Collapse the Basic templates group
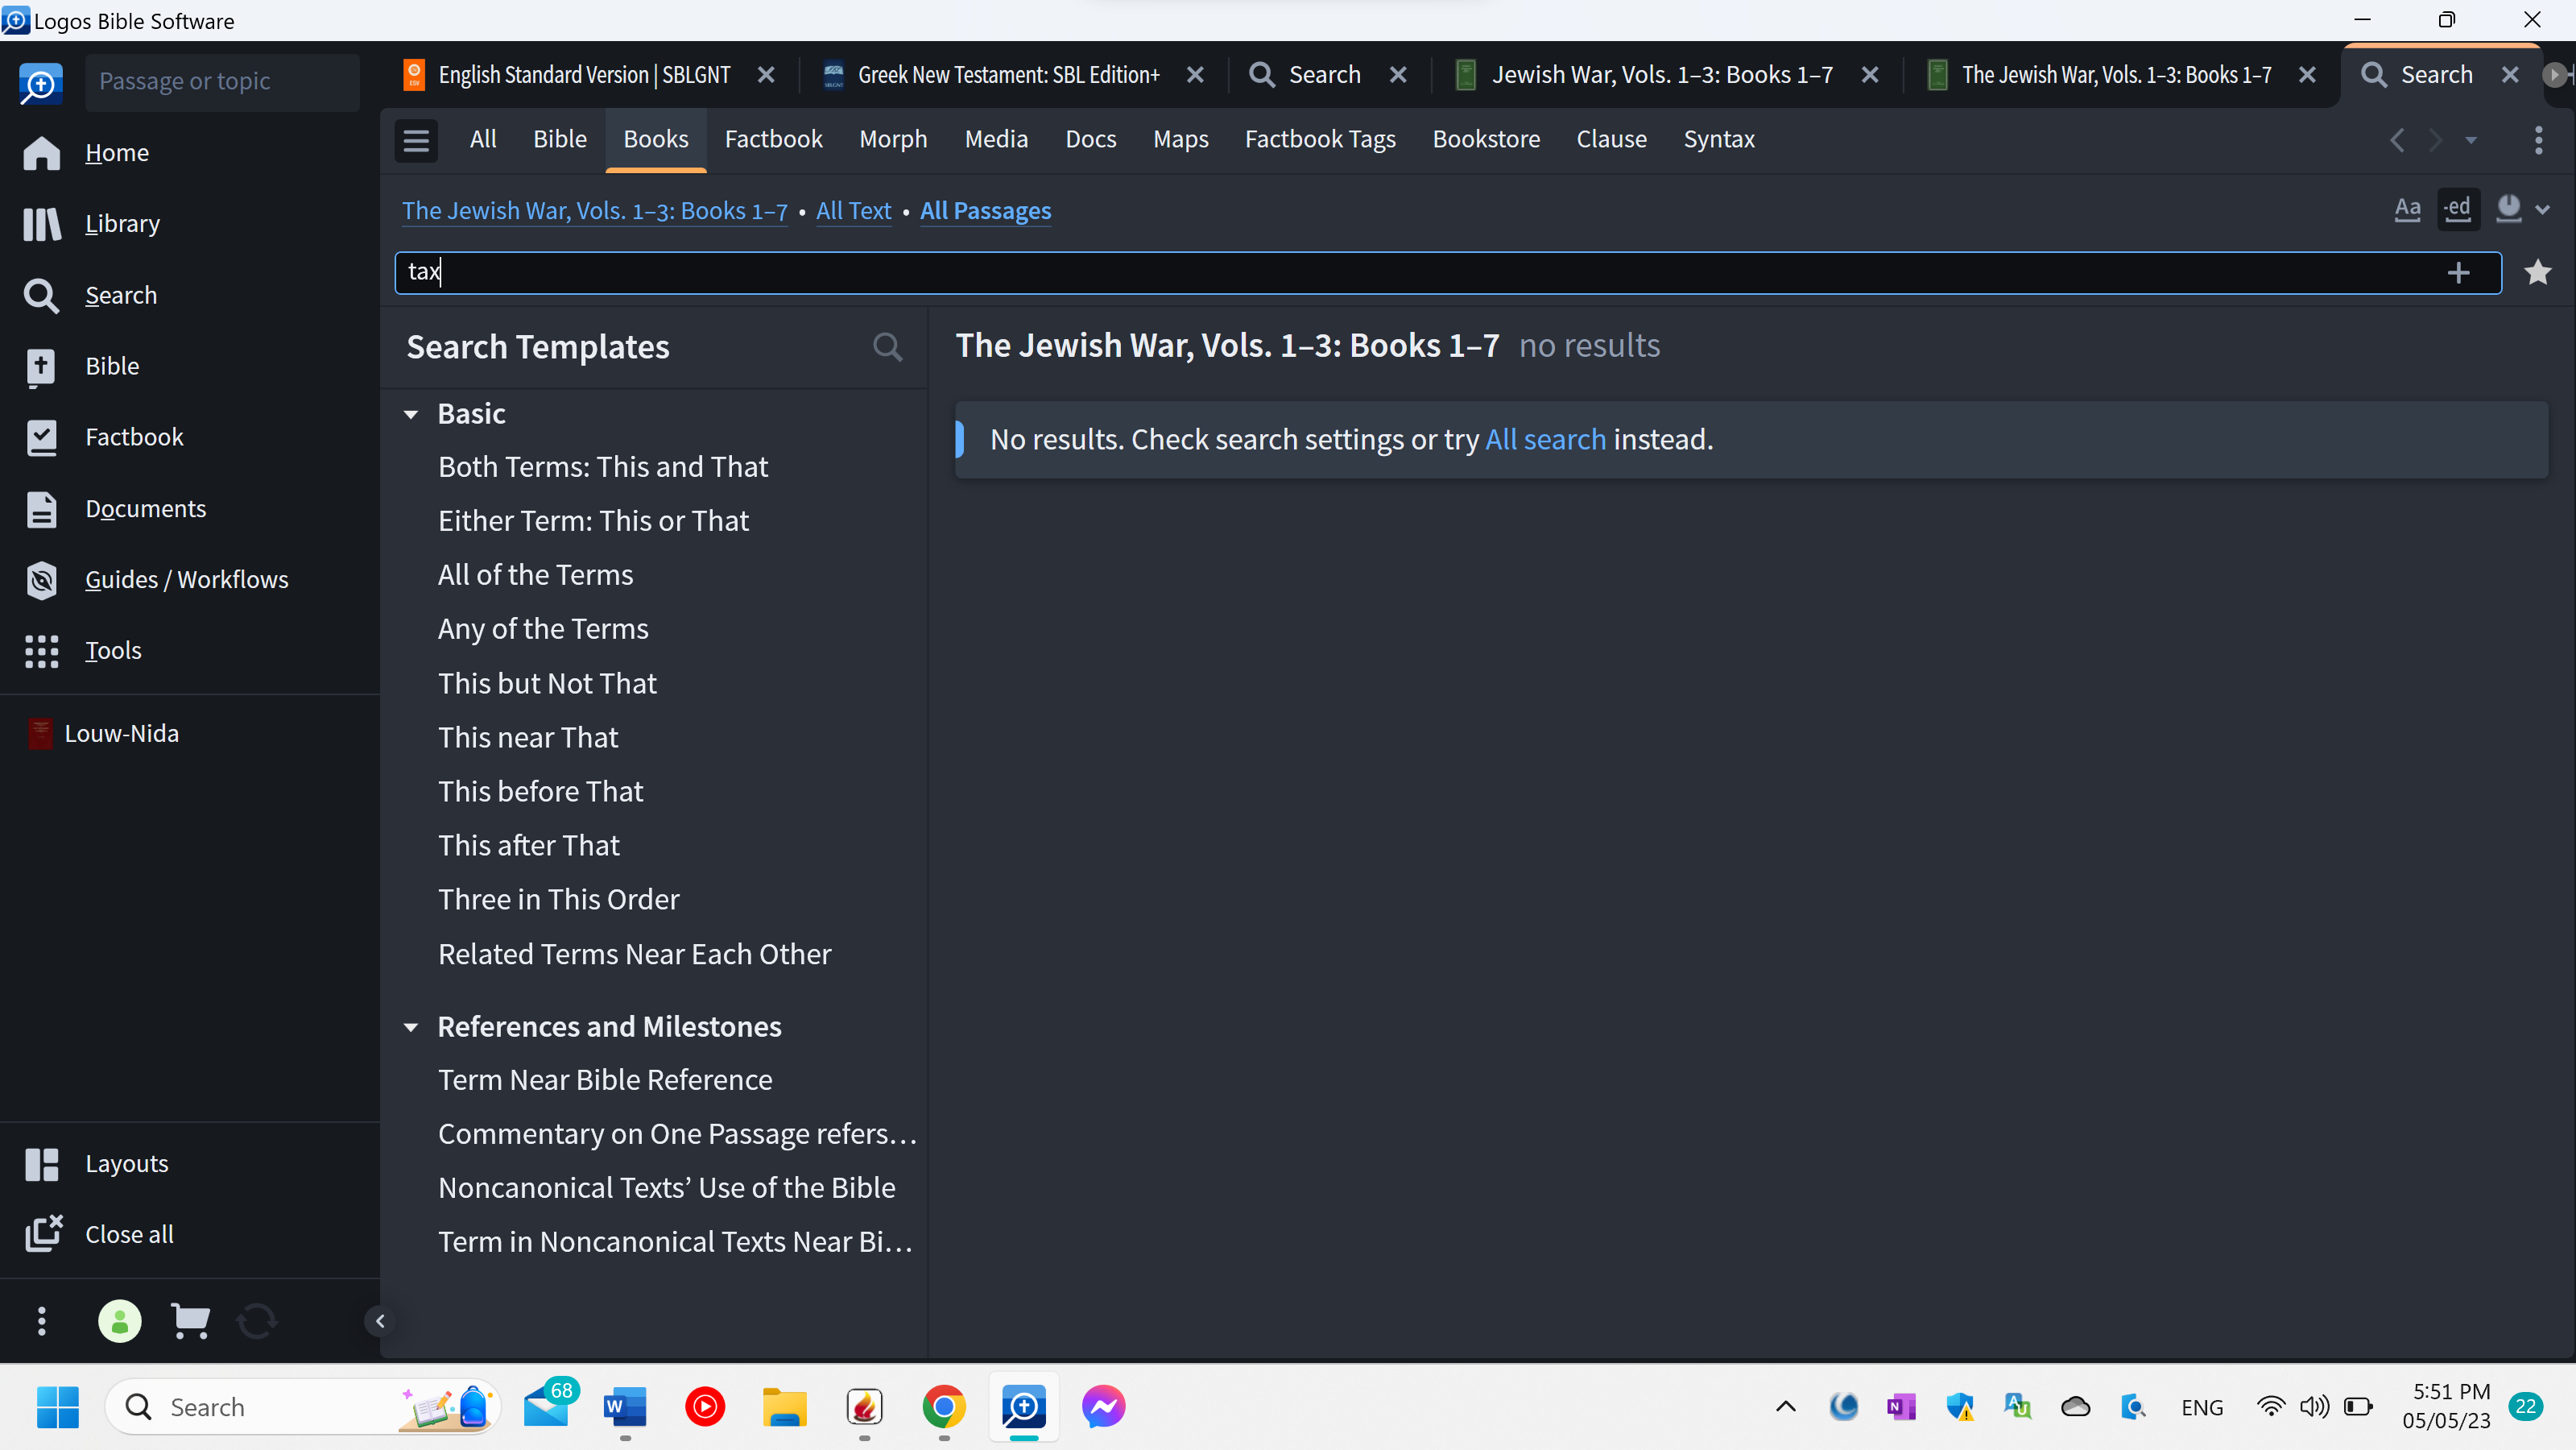The width and height of the screenshot is (2576, 1450). pyautogui.click(x=411, y=414)
